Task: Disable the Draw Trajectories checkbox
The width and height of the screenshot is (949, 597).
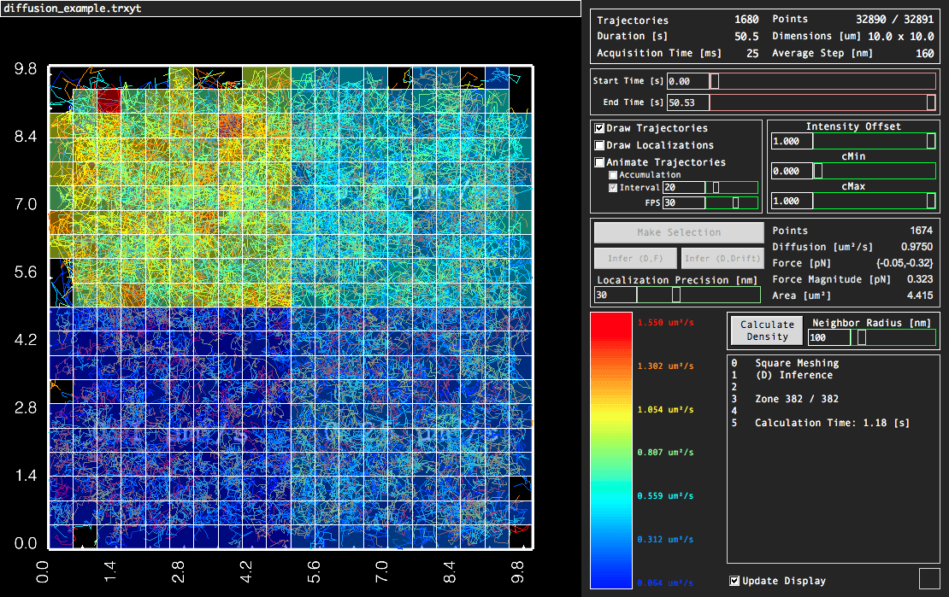Action: [600, 128]
